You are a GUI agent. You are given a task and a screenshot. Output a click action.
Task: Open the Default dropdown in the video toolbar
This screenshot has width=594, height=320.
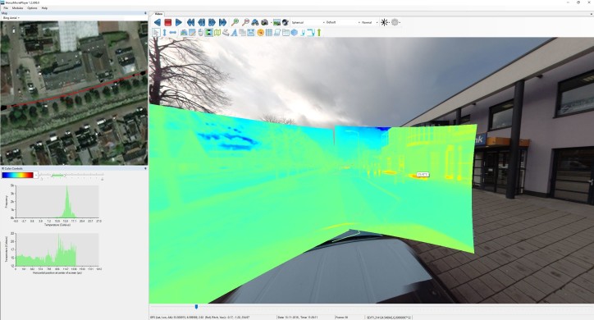(343, 22)
